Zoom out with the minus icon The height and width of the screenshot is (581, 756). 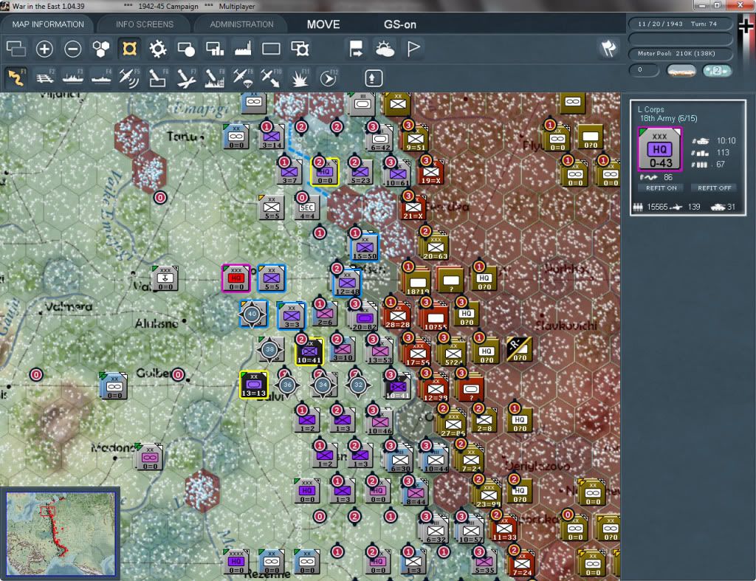pos(73,49)
